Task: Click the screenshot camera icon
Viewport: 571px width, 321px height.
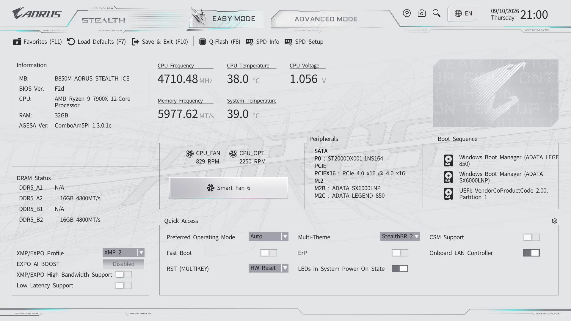Action: pyautogui.click(x=421, y=13)
